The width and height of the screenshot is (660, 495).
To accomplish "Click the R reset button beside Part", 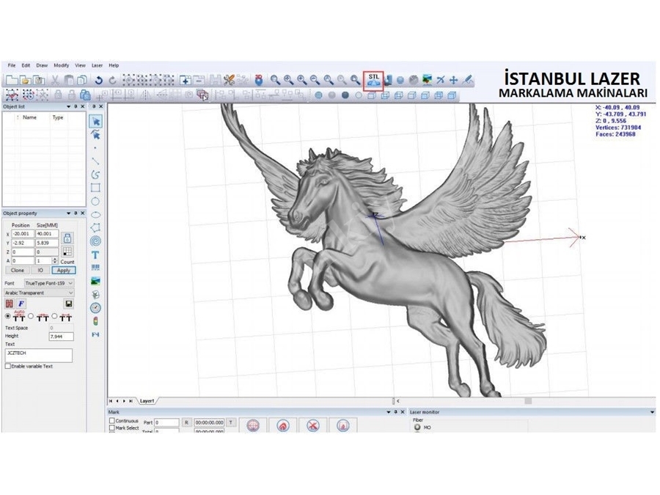I will 186,422.
